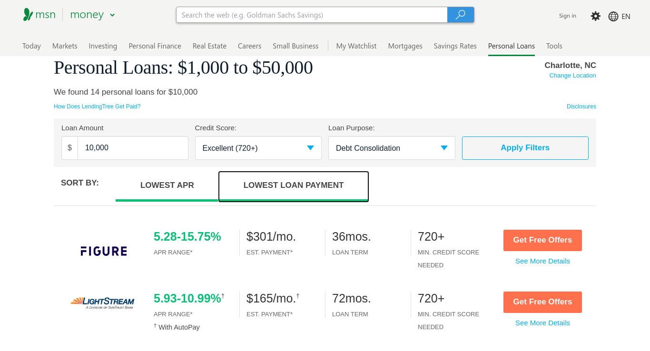
Task: Click the $165/mo. estimated payment
Action: tap(271, 298)
